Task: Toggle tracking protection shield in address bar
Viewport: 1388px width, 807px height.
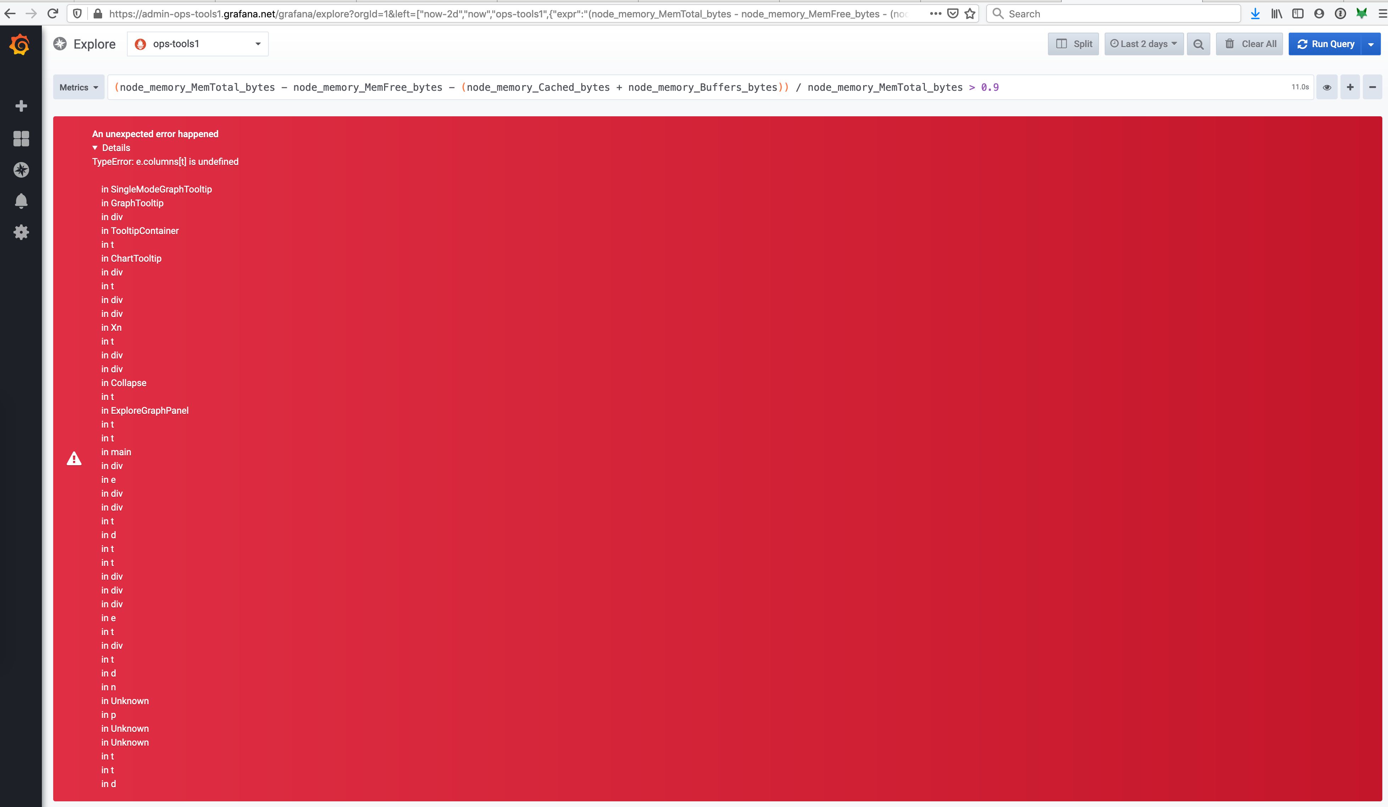Action: [77, 14]
